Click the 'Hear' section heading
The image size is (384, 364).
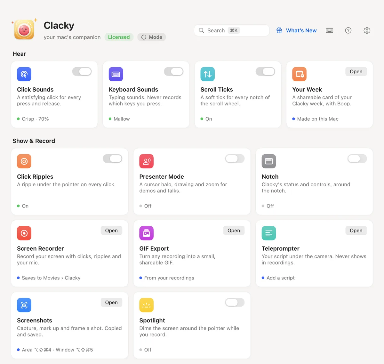click(x=19, y=54)
